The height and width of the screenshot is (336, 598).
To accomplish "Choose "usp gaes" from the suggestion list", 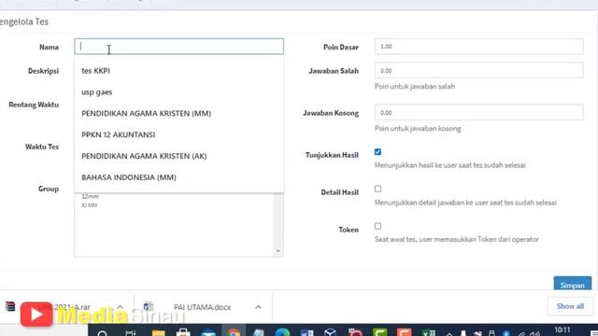I will tap(97, 92).
